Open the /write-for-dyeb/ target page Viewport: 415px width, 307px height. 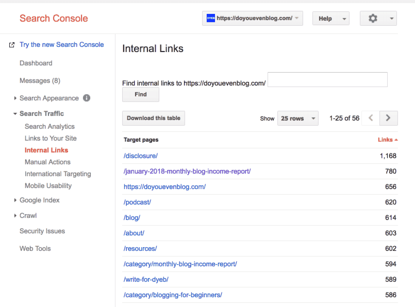point(146,280)
